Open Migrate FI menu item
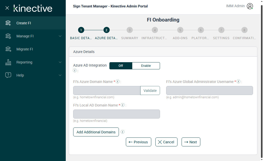 pos(33,49)
